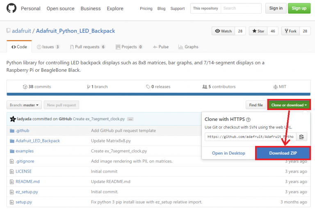Expand commit message ellipsis button

coord(130,119)
